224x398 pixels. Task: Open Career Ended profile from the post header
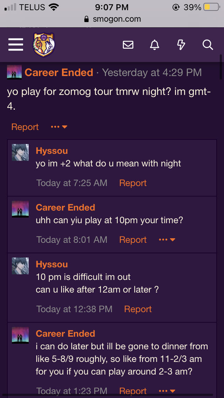point(59,73)
